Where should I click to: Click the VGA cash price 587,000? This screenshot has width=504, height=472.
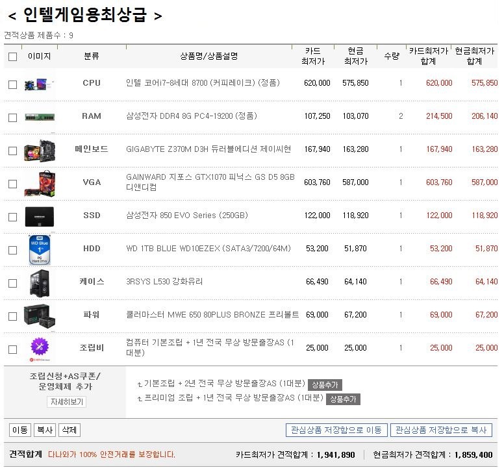[x=355, y=182]
